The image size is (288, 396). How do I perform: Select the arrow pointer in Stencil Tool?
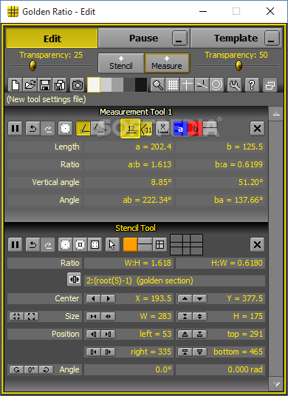tap(112, 244)
